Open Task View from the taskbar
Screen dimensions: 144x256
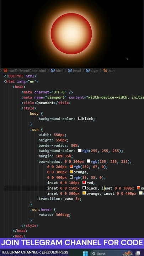(x=138, y=254)
